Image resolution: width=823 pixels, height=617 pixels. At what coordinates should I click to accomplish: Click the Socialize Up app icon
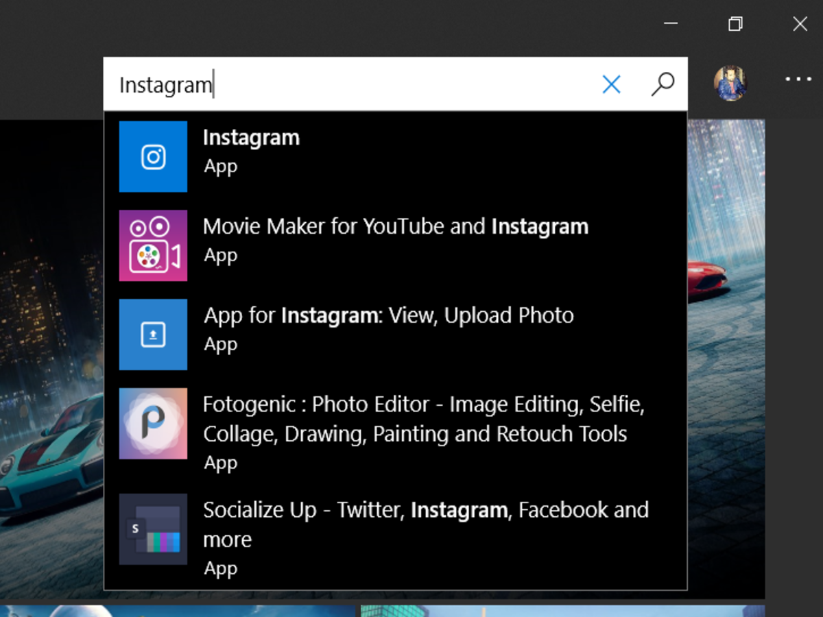point(153,529)
